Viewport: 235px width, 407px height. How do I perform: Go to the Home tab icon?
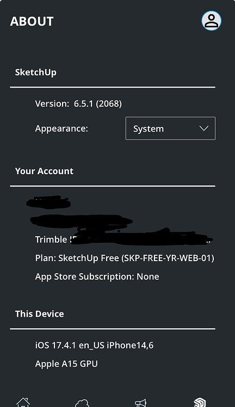tap(23, 402)
